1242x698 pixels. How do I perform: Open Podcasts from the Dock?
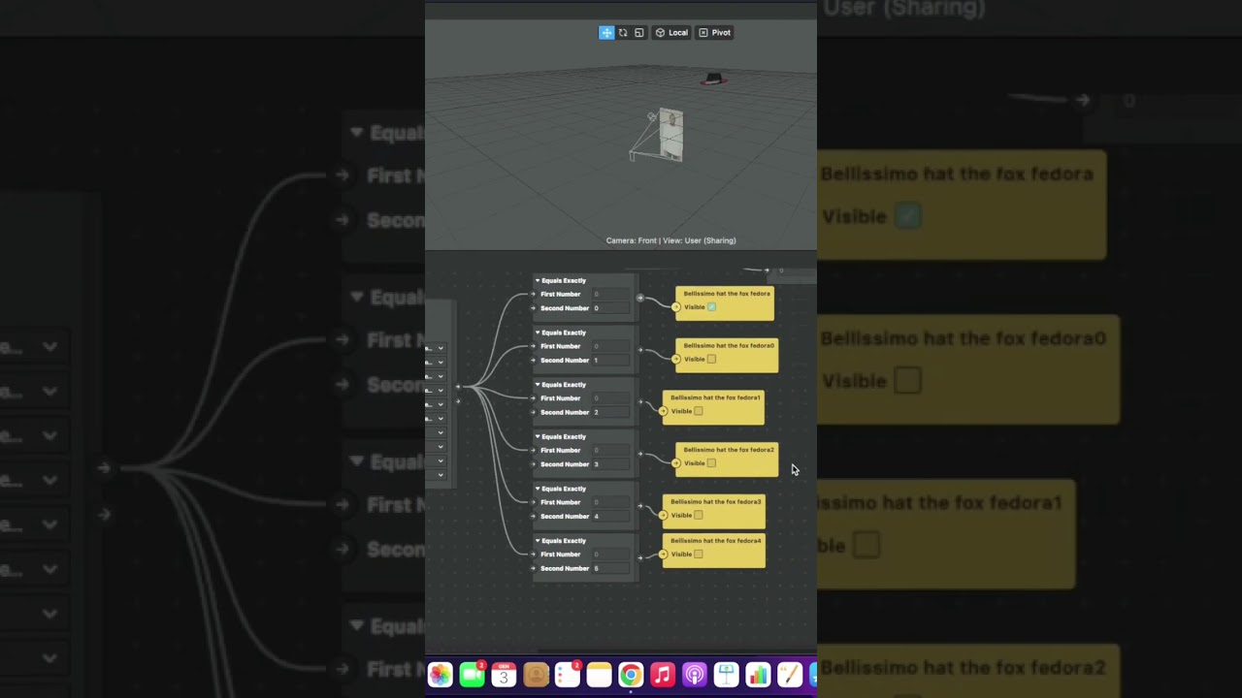695,675
